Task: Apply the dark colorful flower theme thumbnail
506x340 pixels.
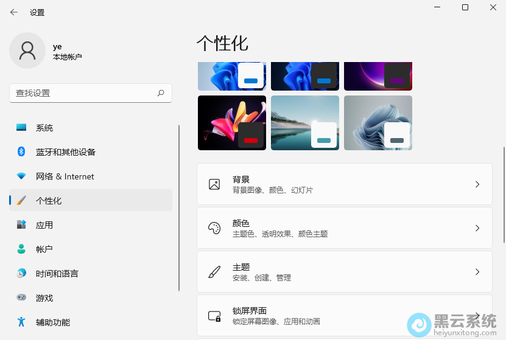Action: (231, 122)
